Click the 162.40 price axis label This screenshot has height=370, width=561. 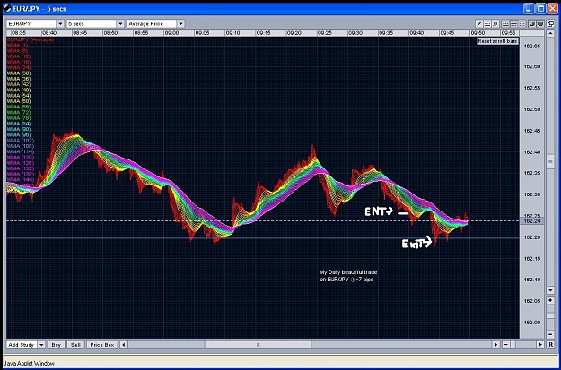coord(531,152)
